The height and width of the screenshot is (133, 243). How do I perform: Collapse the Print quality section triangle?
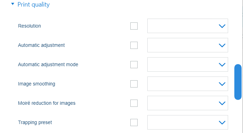pyautogui.click(x=13, y=4)
